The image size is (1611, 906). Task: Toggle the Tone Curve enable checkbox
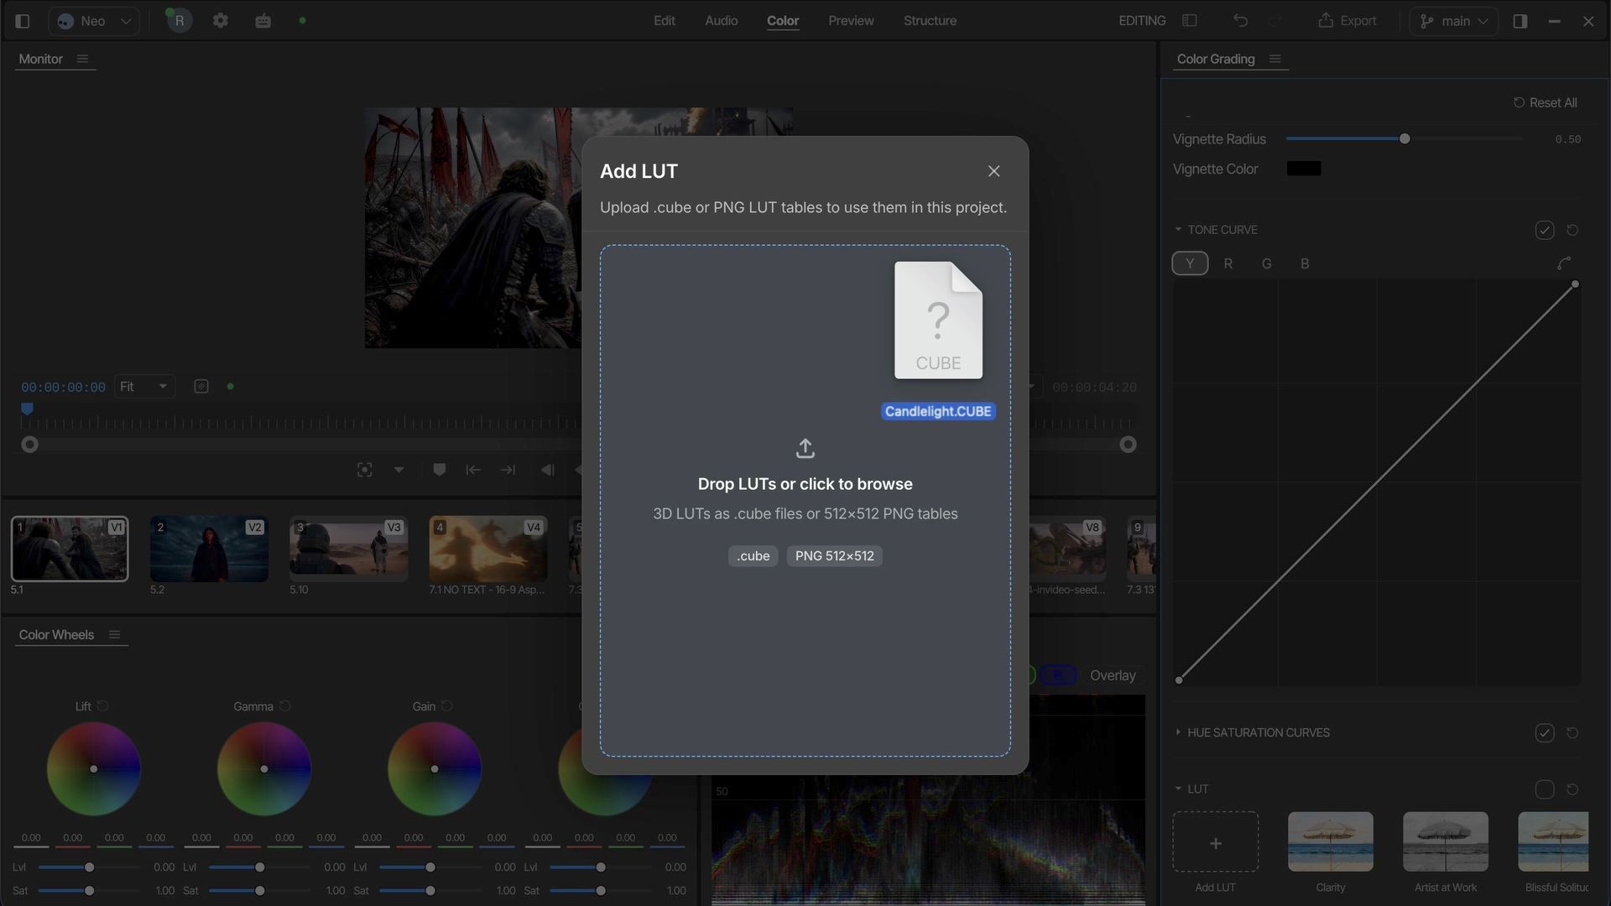[x=1545, y=230]
